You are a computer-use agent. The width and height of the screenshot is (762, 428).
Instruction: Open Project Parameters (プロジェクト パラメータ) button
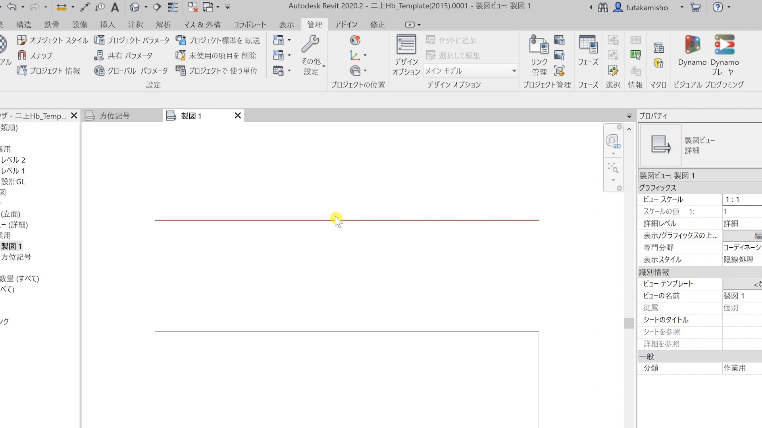click(x=132, y=40)
